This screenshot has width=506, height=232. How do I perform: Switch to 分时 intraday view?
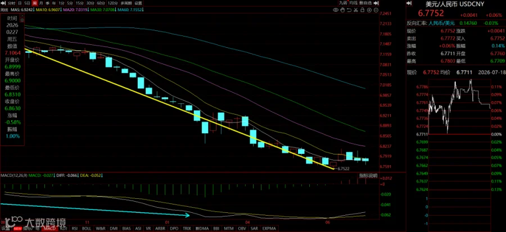pos(12,3)
